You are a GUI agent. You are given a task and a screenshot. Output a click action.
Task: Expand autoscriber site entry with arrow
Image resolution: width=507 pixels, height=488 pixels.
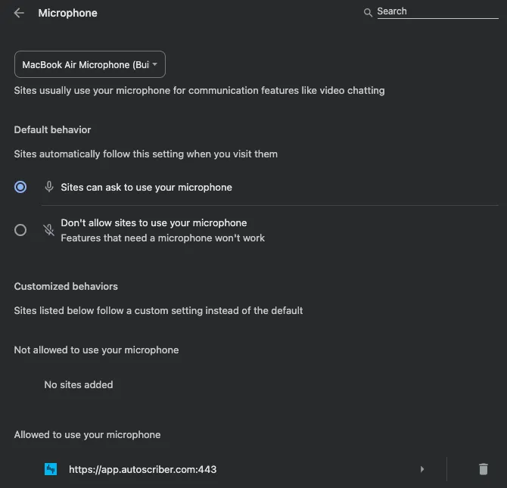coord(422,469)
